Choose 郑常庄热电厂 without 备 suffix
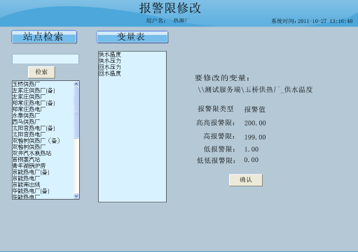Image resolution: width=358 pixels, height=252 pixels. (29, 109)
